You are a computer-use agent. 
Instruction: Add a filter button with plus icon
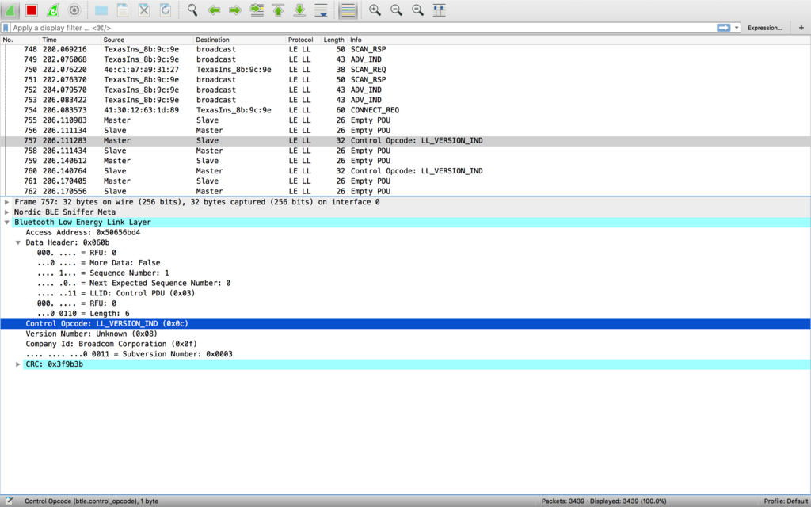coord(801,28)
